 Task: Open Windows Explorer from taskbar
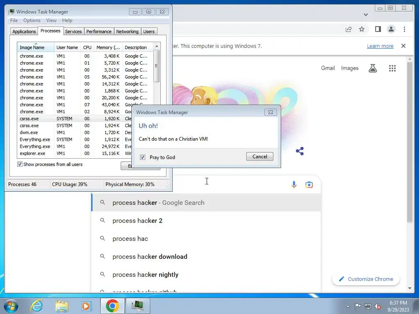click(x=61, y=306)
